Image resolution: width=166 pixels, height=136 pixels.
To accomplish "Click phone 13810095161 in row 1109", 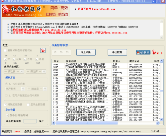I will click(x=135, y=102).
